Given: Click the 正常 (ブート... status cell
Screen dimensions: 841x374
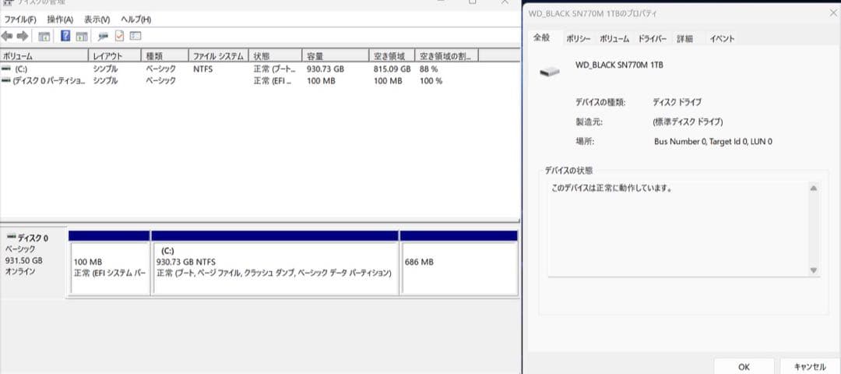Looking at the screenshot, I should coord(274,69).
